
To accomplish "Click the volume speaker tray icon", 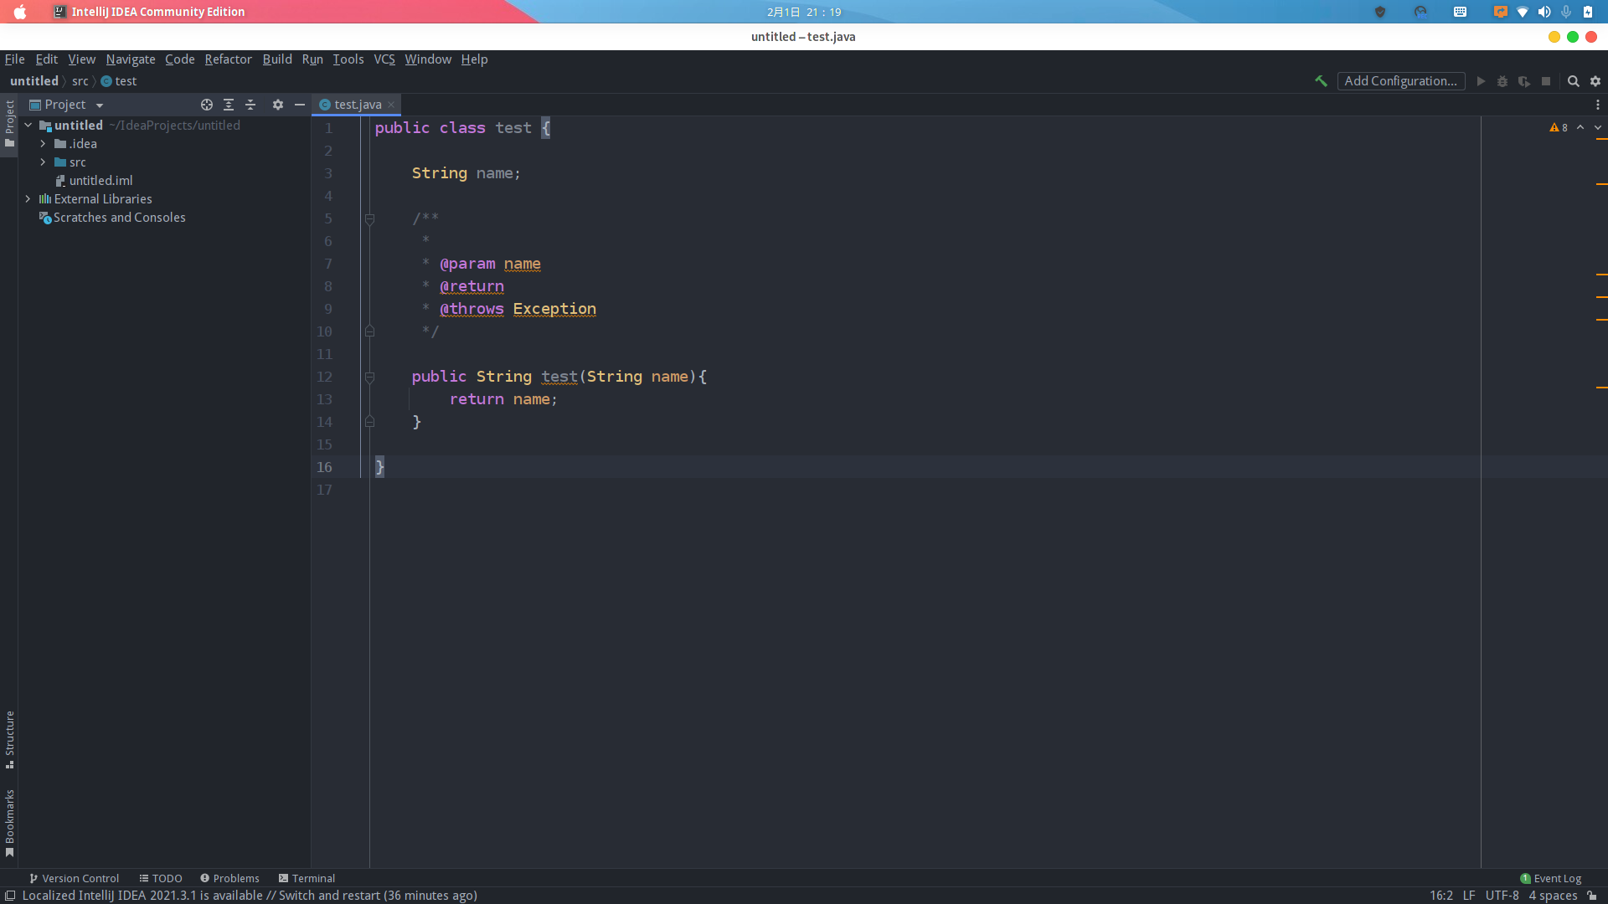I will [1544, 12].
